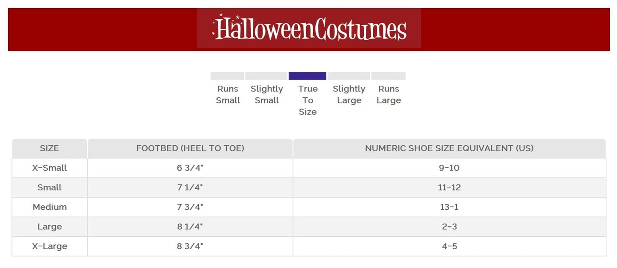Viewport: 617px width, 268px height.
Task: Select the Slightly Small fit bar
Action: coord(266,76)
